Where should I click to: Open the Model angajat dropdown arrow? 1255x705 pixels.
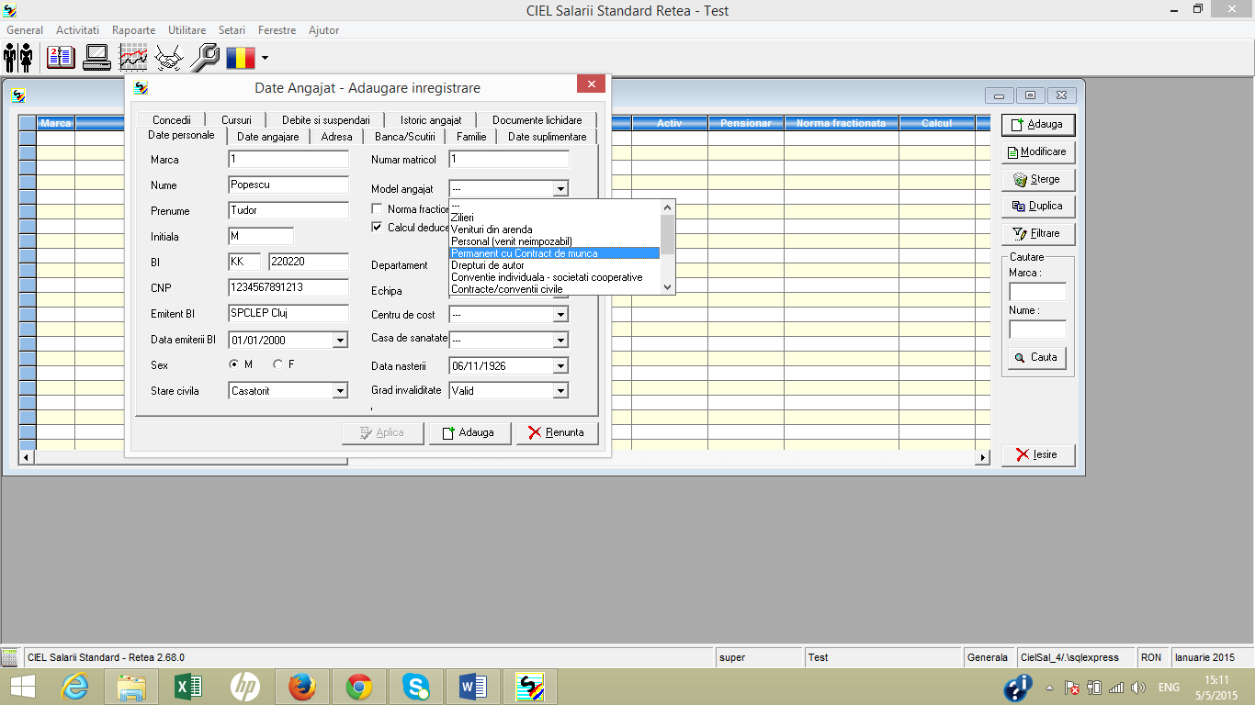(x=560, y=188)
